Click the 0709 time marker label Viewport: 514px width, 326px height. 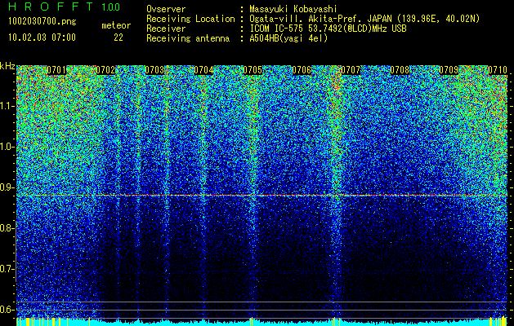(x=449, y=70)
